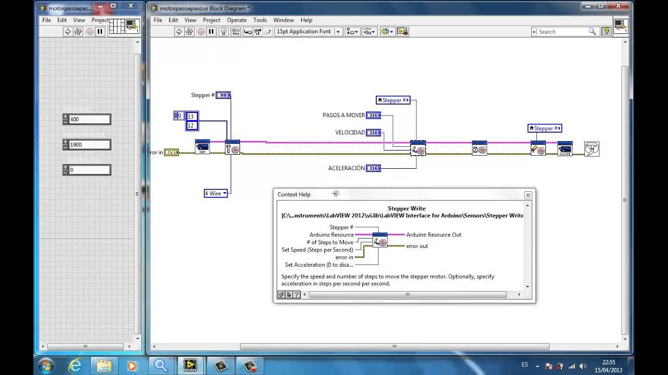The image size is (668, 375).
Task: Open front panel File menu
Action: click(46, 20)
